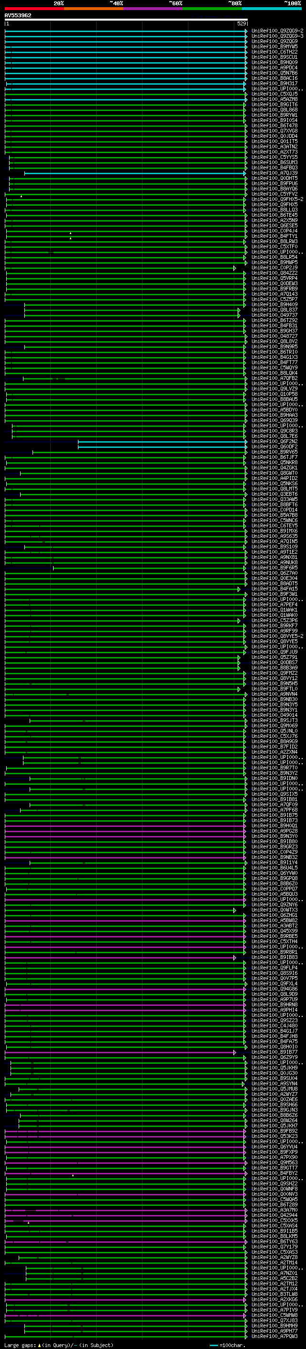Select label UniRef100_Q5N7B6
Image resolution: width=306 pixels, height=1349 pixels.
click(x=274, y=73)
